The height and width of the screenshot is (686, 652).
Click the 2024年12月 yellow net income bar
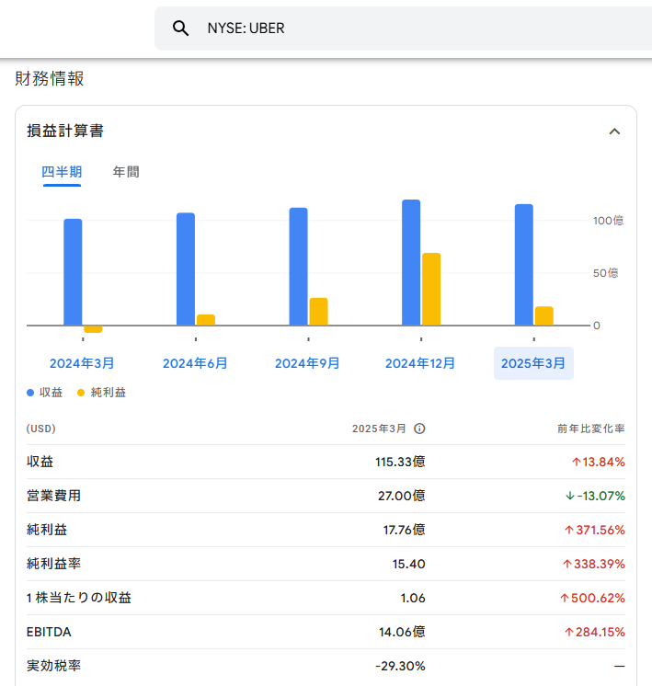[x=431, y=289]
